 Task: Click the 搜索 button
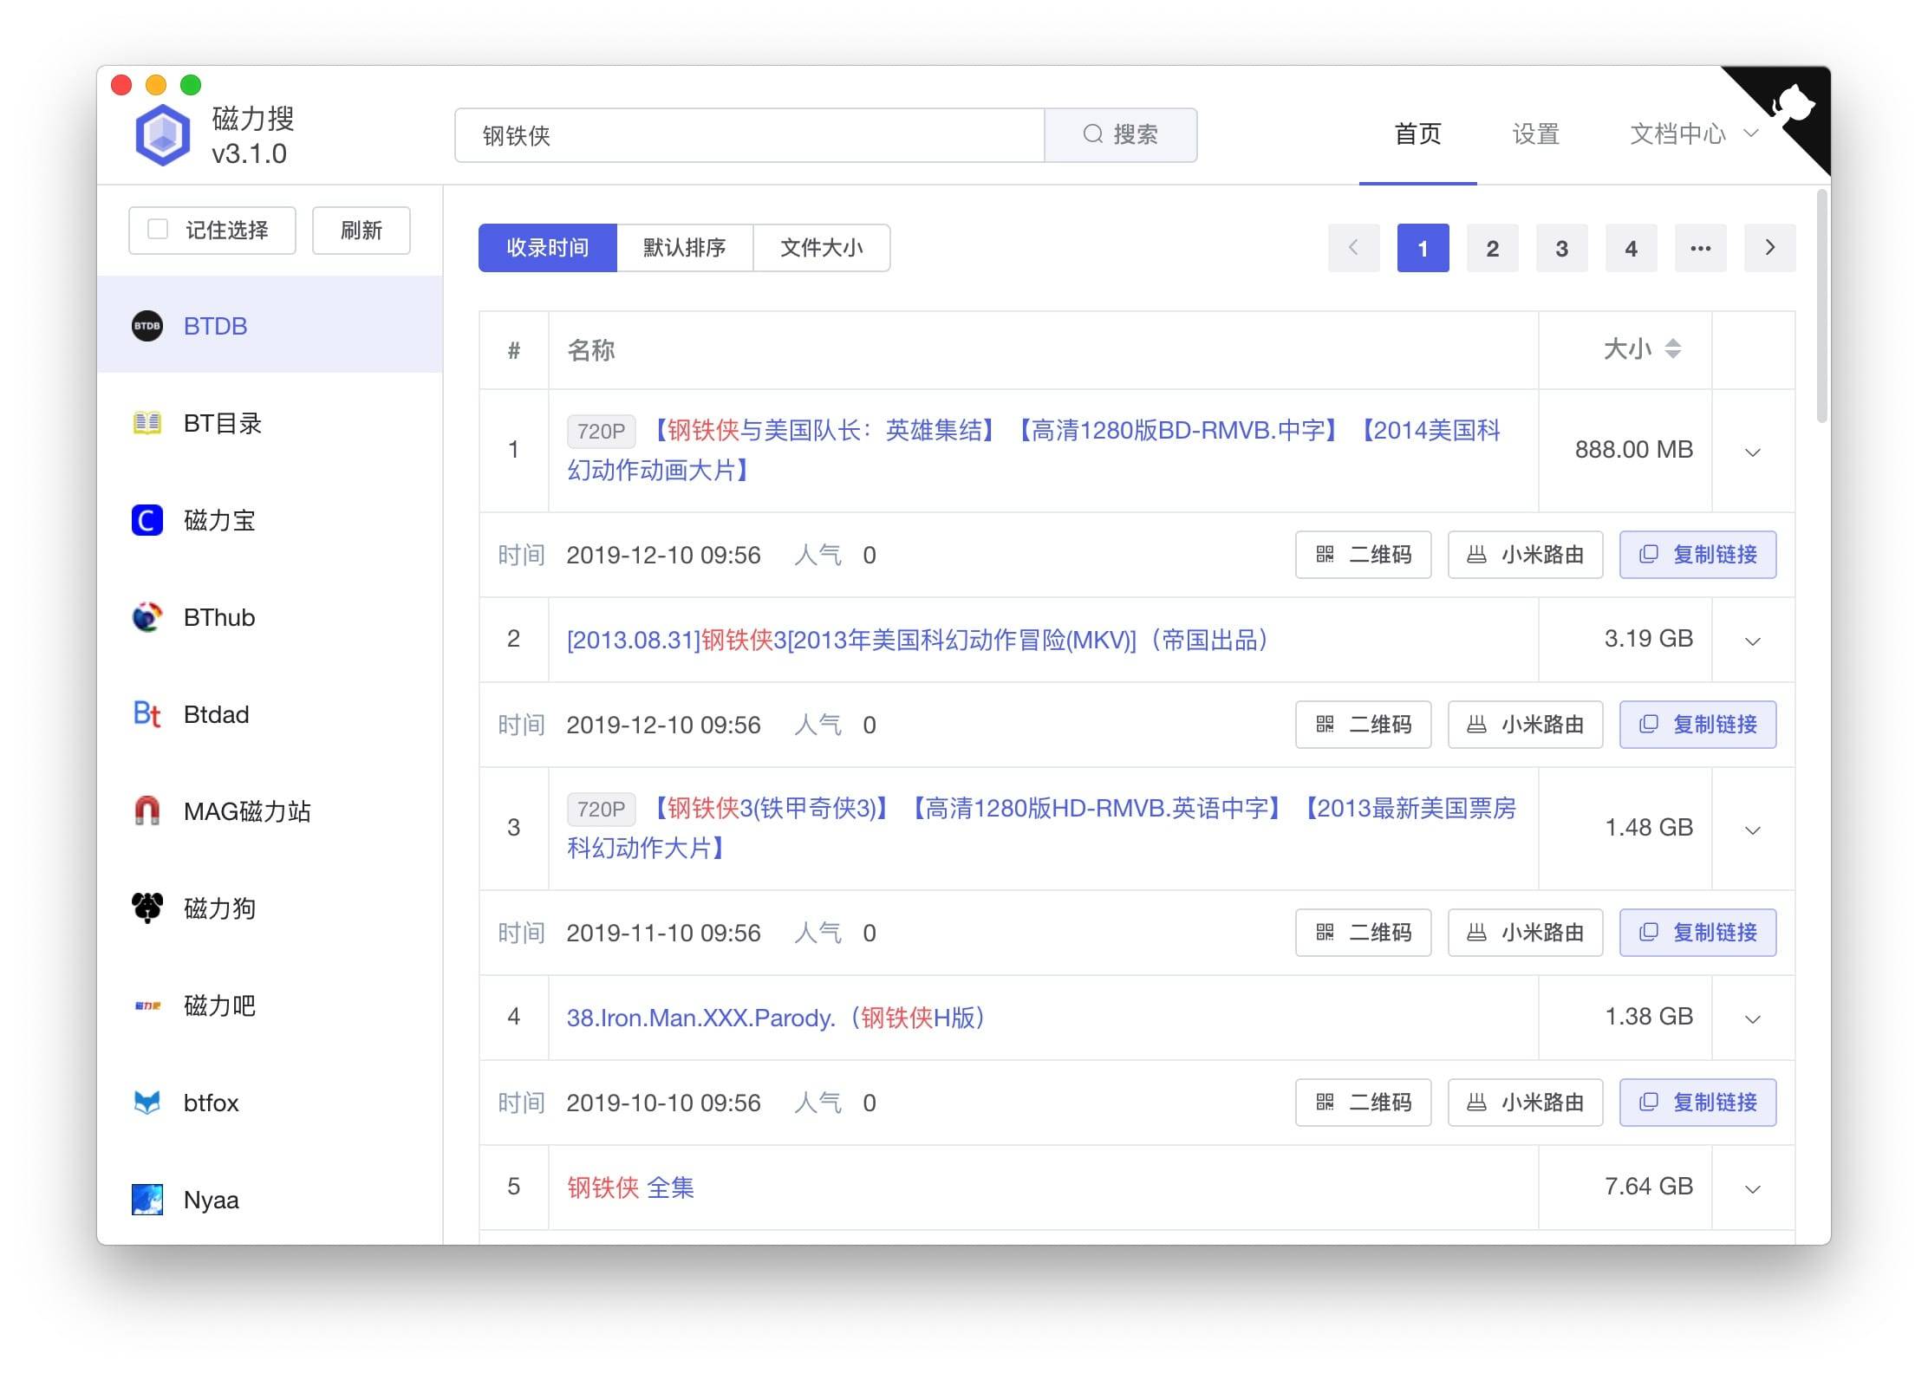pos(1120,135)
